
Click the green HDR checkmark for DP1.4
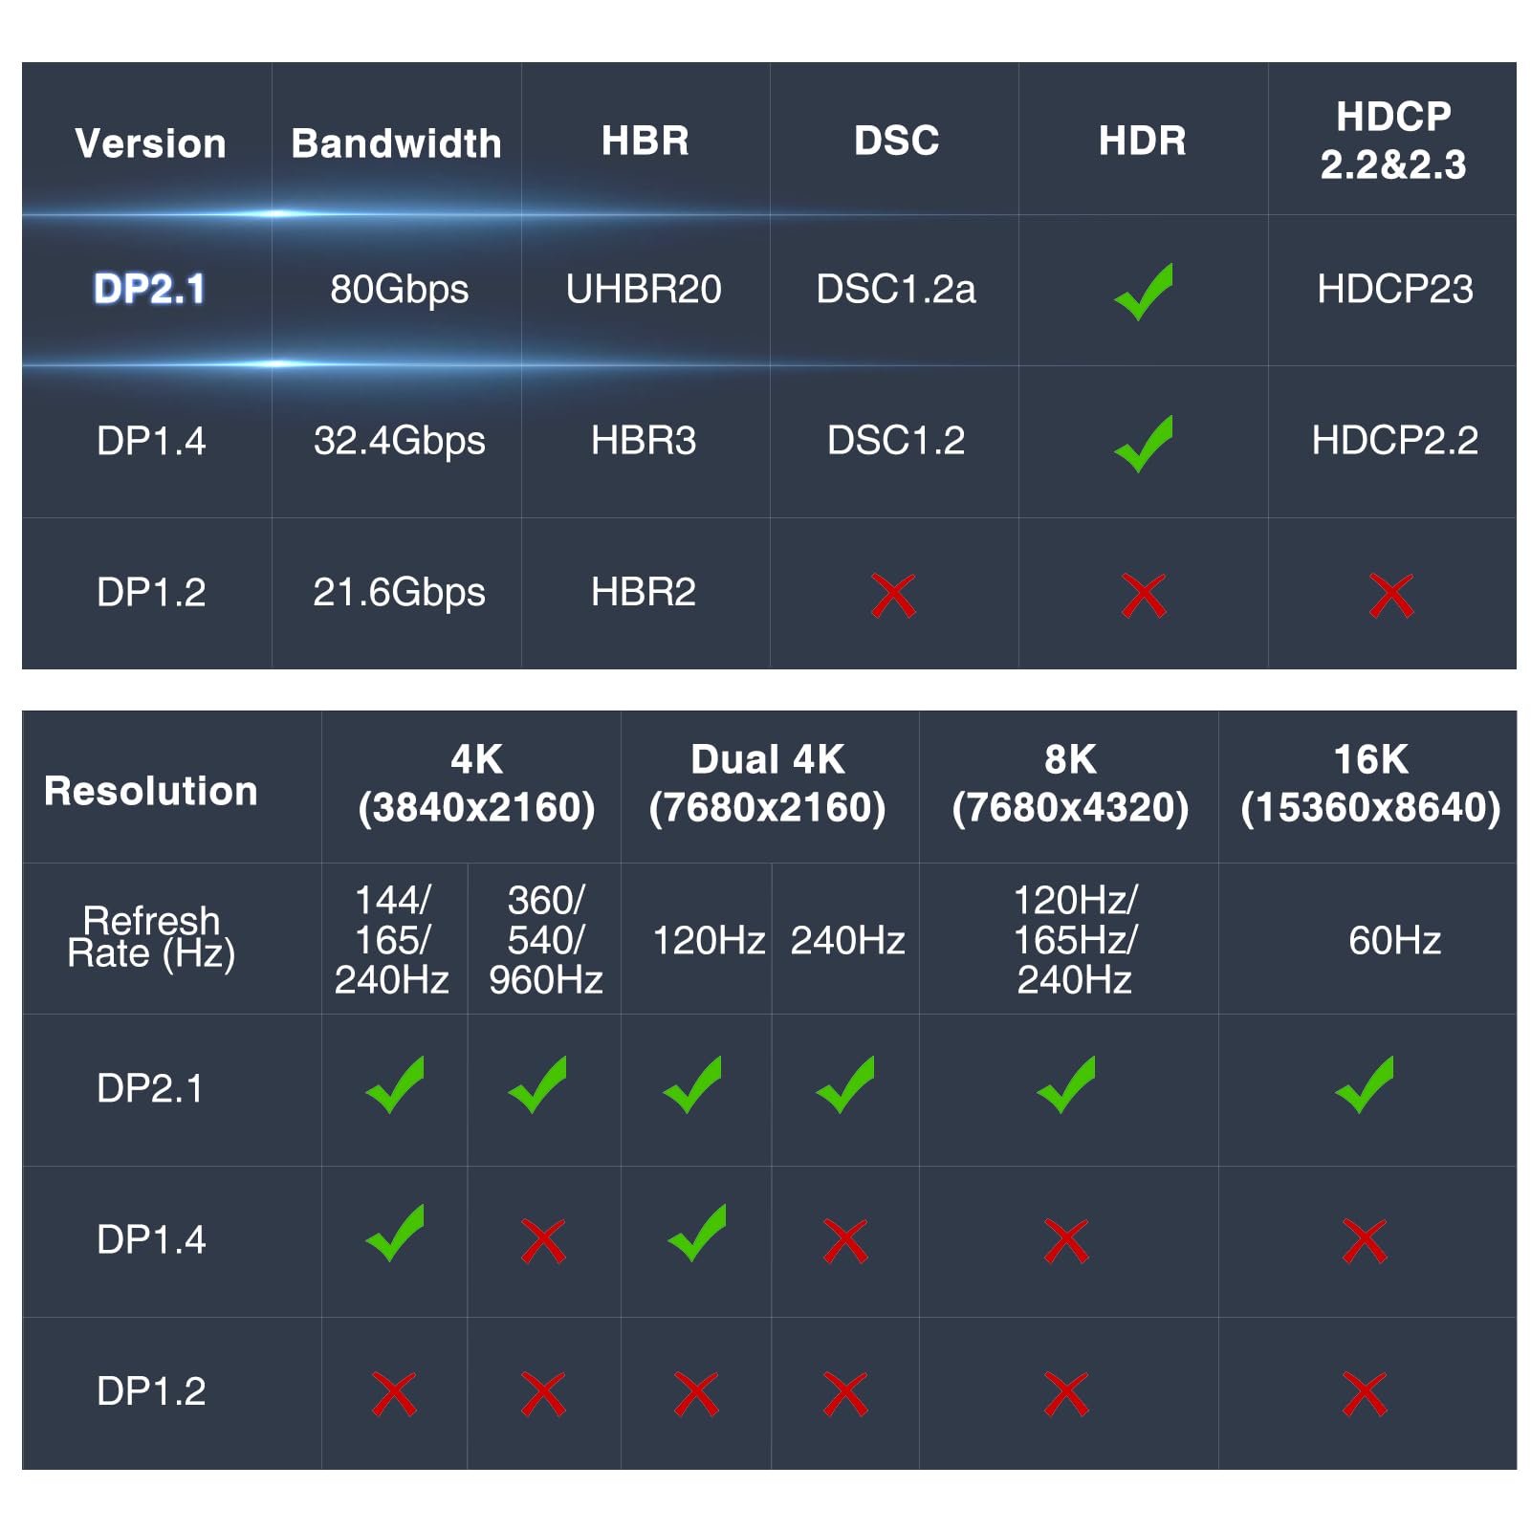pos(1143,444)
